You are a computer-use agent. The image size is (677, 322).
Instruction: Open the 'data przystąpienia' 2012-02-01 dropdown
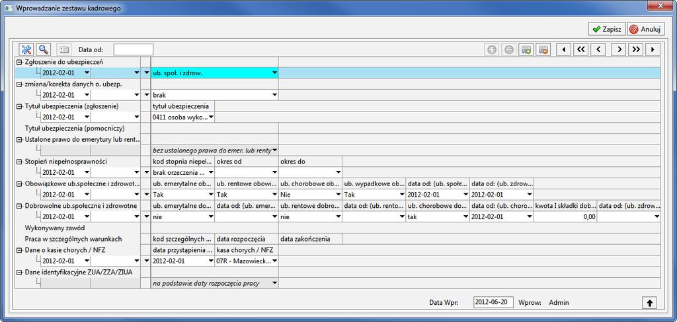click(x=211, y=261)
